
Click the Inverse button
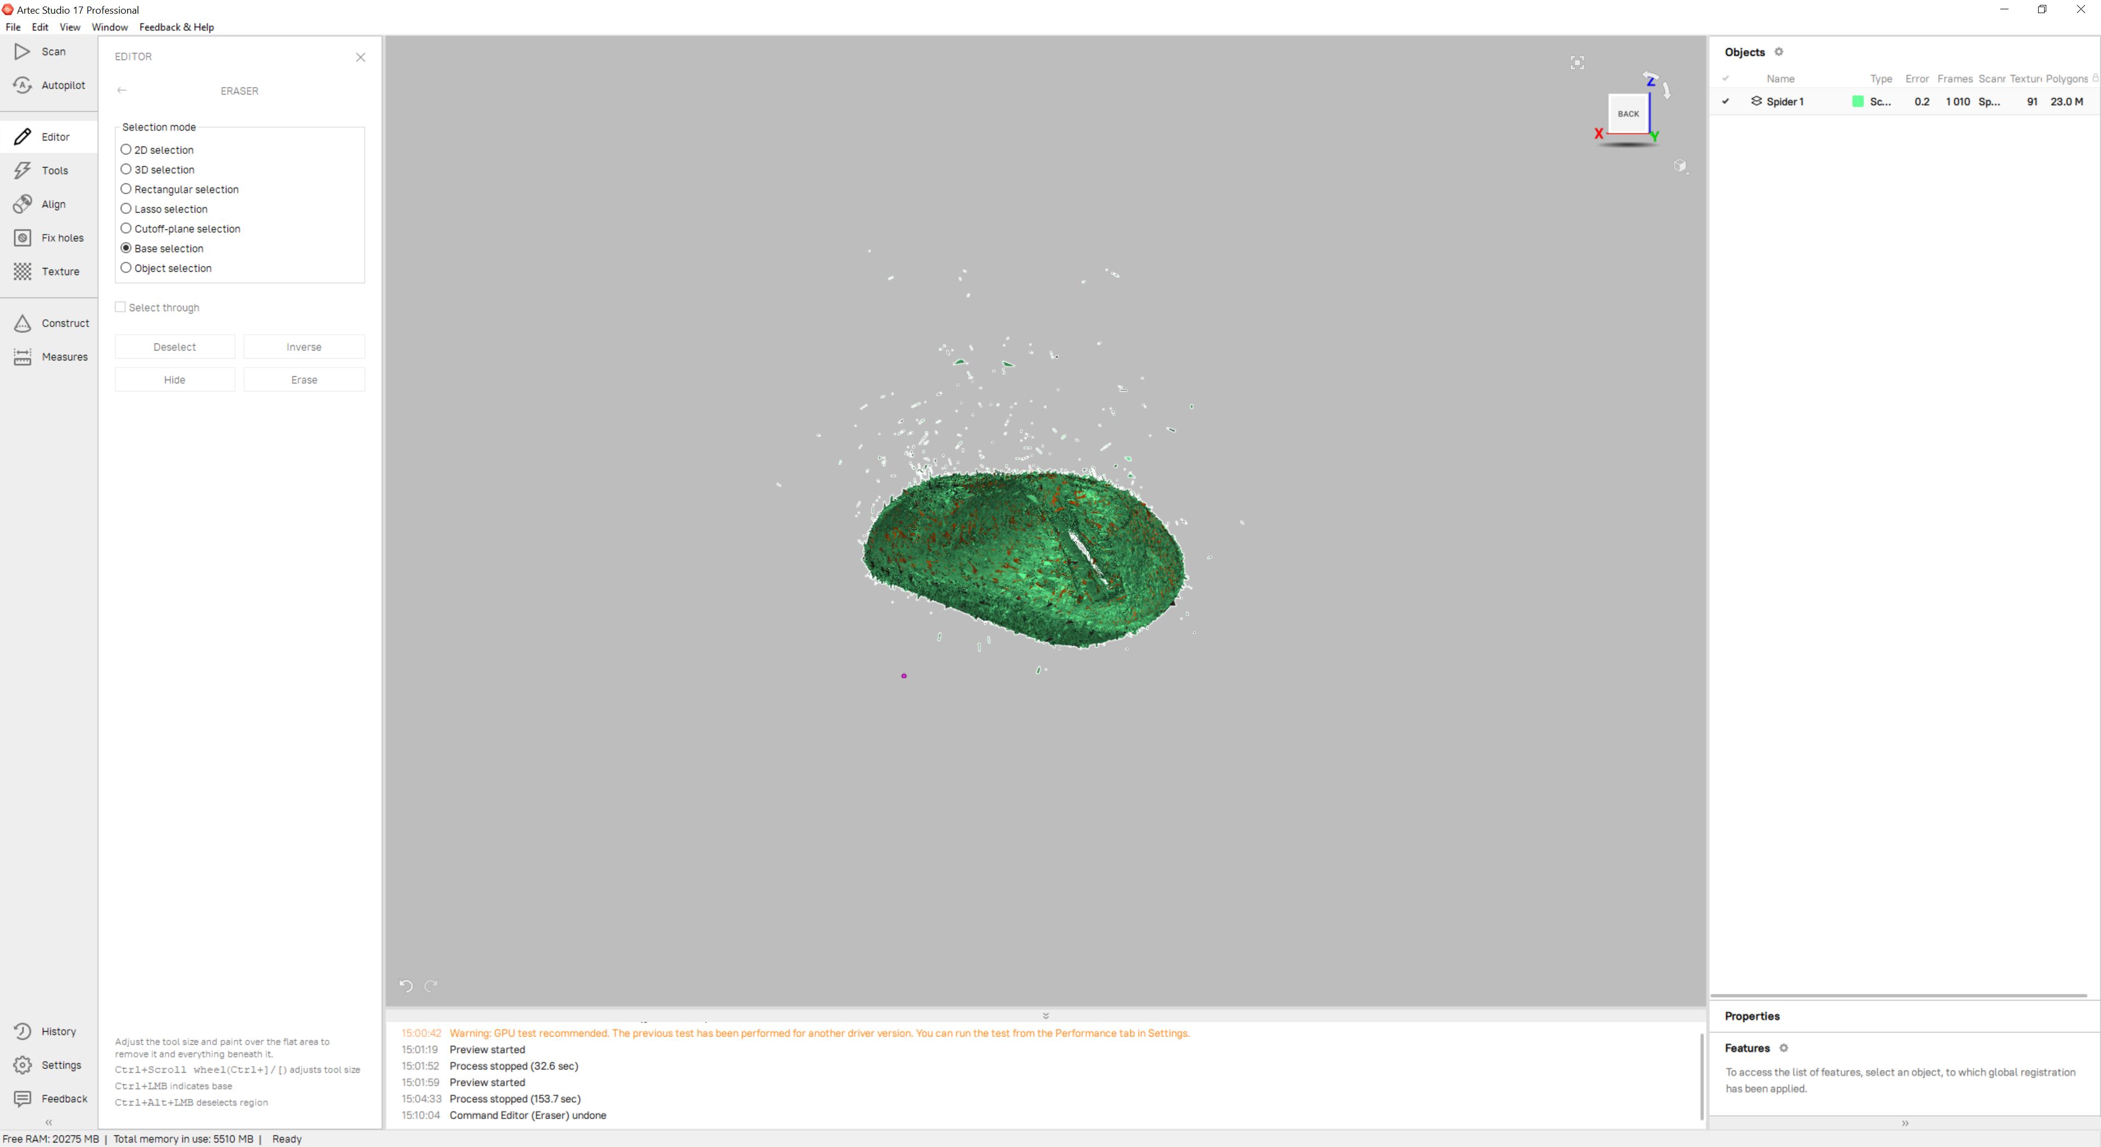[x=304, y=346]
